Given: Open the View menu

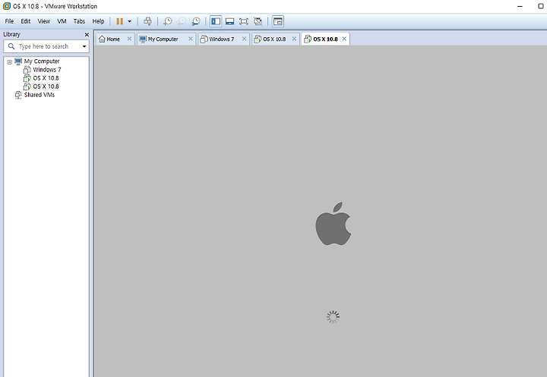Looking at the screenshot, I should 43,21.
